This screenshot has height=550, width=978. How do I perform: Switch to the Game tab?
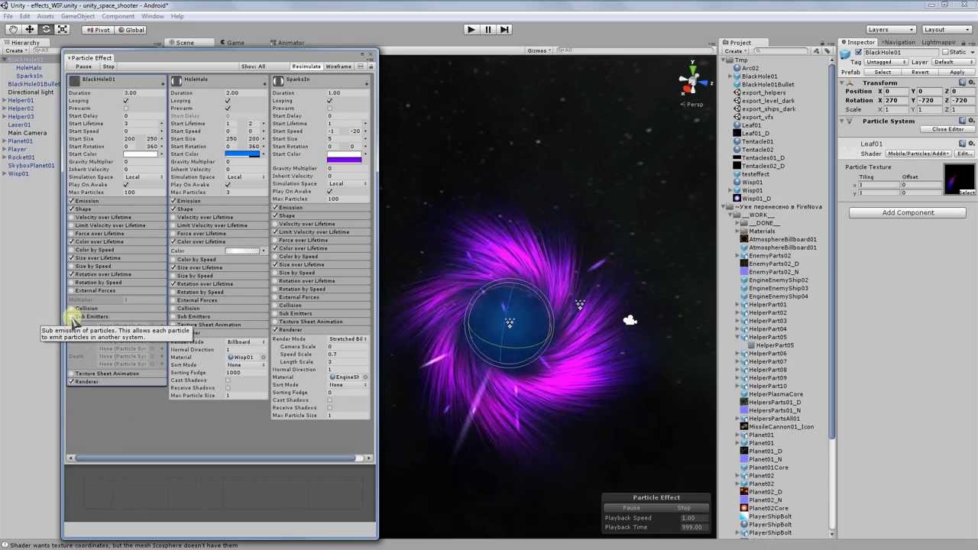[x=232, y=43]
